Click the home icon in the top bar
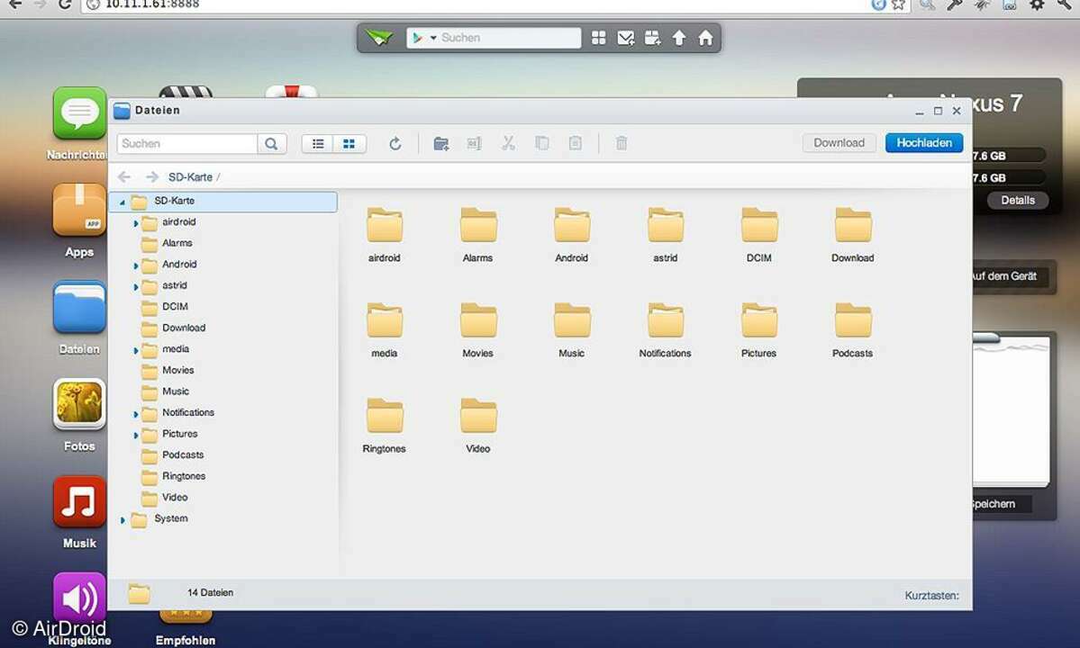This screenshot has width=1080, height=648. click(705, 38)
